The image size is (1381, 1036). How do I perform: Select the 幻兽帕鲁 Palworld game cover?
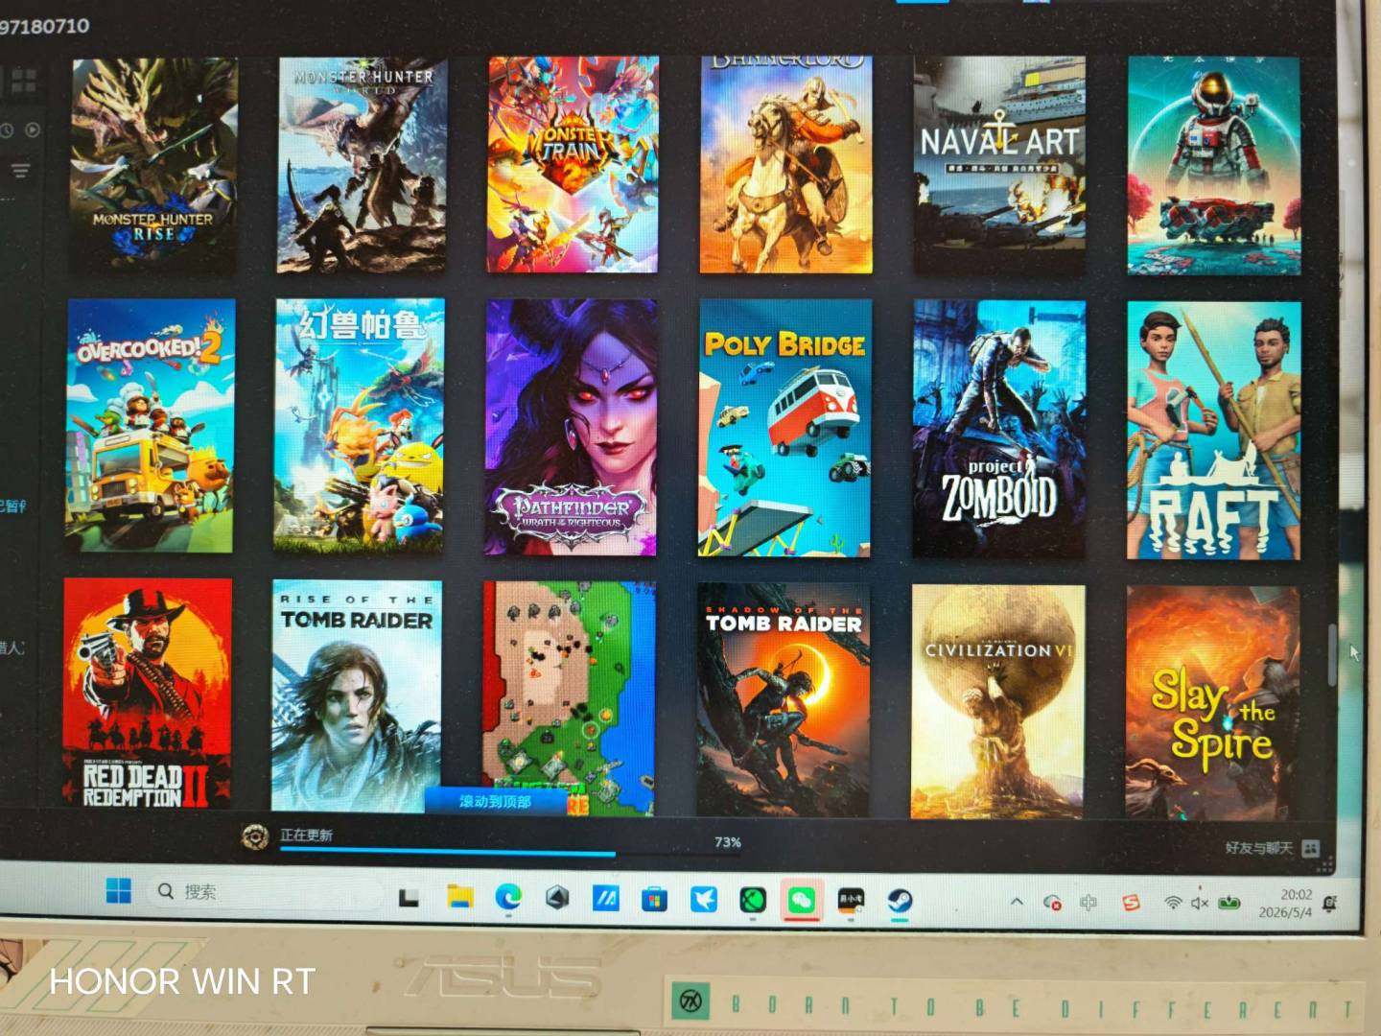pyautogui.click(x=360, y=427)
